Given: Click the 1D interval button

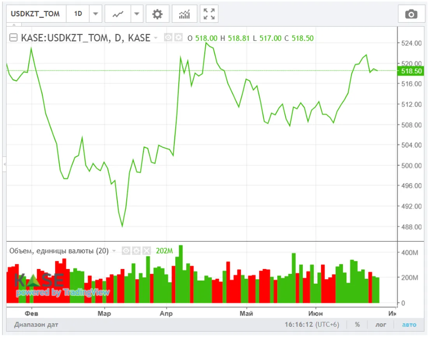Looking at the screenshot, I should pos(78,14).
